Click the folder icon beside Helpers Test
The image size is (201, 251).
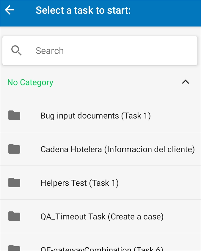[x=14, y=183]
